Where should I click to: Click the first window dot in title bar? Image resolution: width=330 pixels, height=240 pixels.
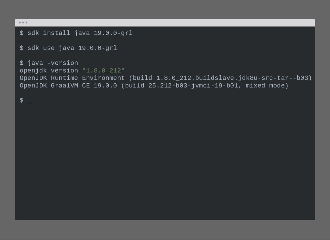pyautogui.click(x=20, y=23)
